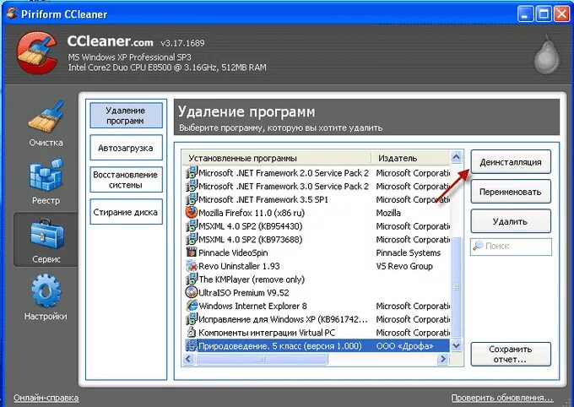Click publisher cell Mozilla
The image size is (574, 407).
click(388, 213)
